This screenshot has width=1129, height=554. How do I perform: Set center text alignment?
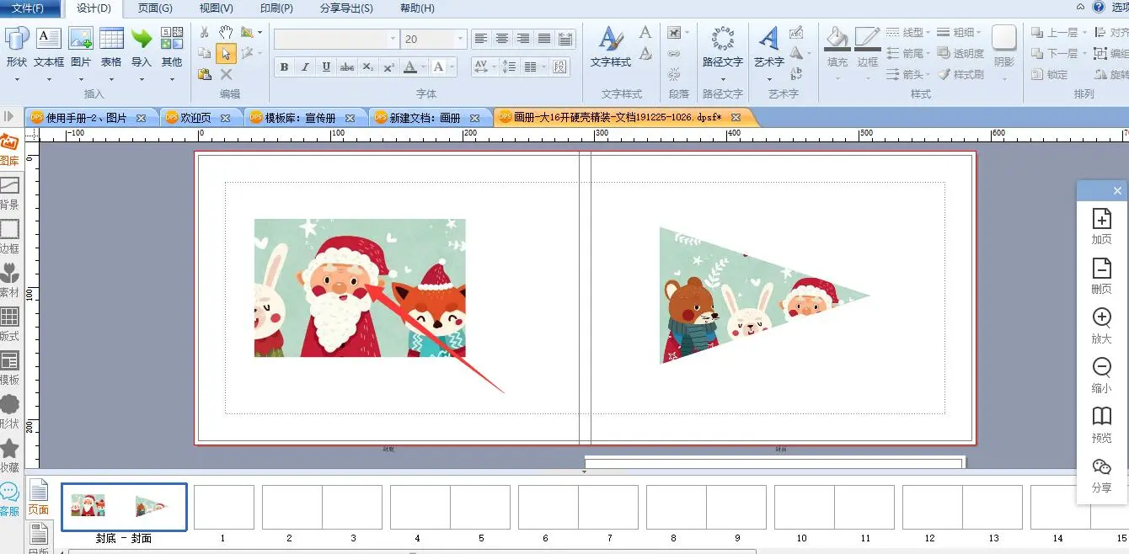(x=502, y=39)
